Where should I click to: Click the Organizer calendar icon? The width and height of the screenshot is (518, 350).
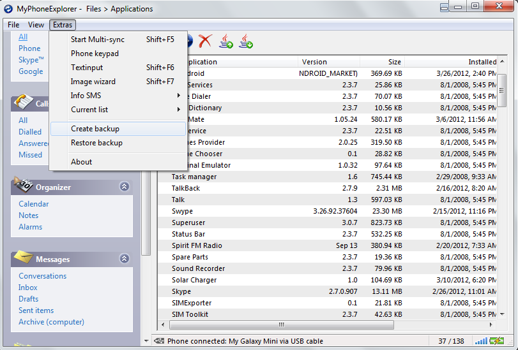coord(23,185)
